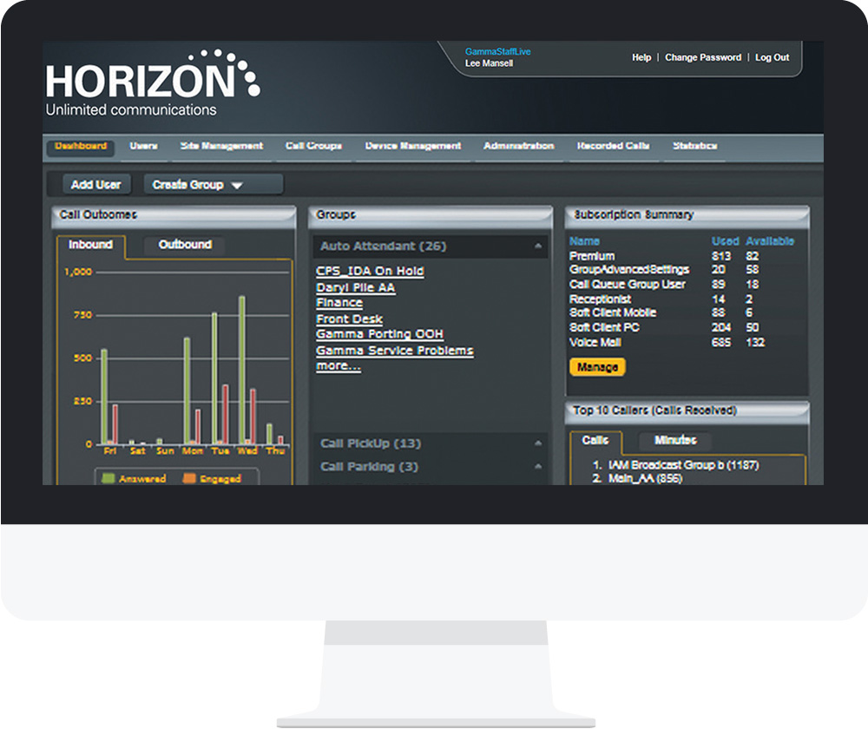Click the IAM Broadcast Group b (1187) entry

tap(683, 465)
